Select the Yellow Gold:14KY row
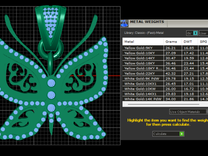 165,58
